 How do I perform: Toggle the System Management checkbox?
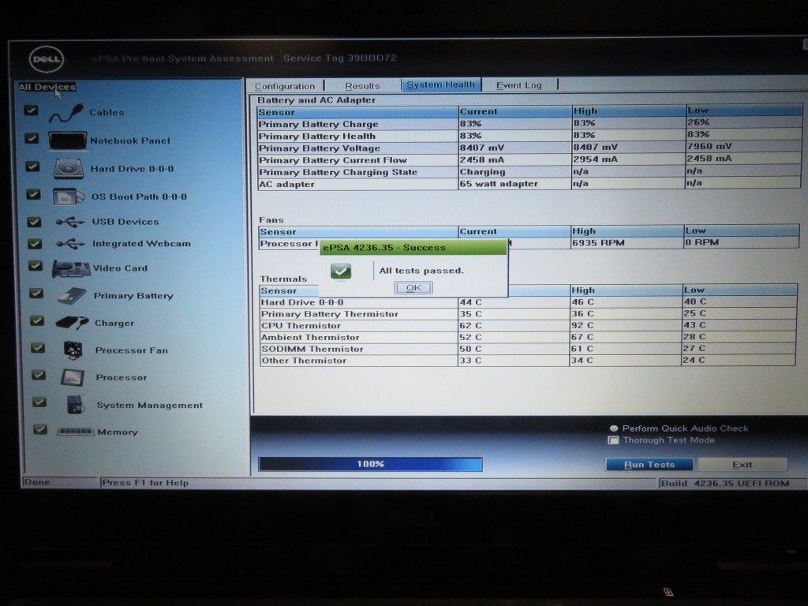point(39,402)
